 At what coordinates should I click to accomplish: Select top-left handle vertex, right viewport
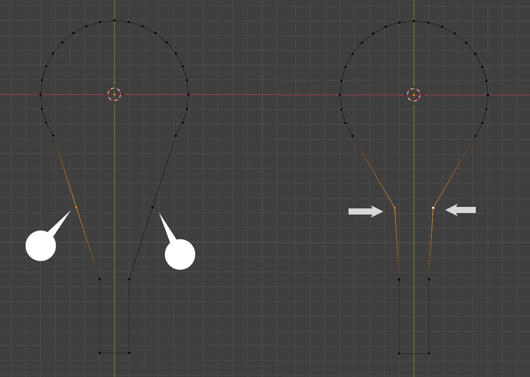399,280
